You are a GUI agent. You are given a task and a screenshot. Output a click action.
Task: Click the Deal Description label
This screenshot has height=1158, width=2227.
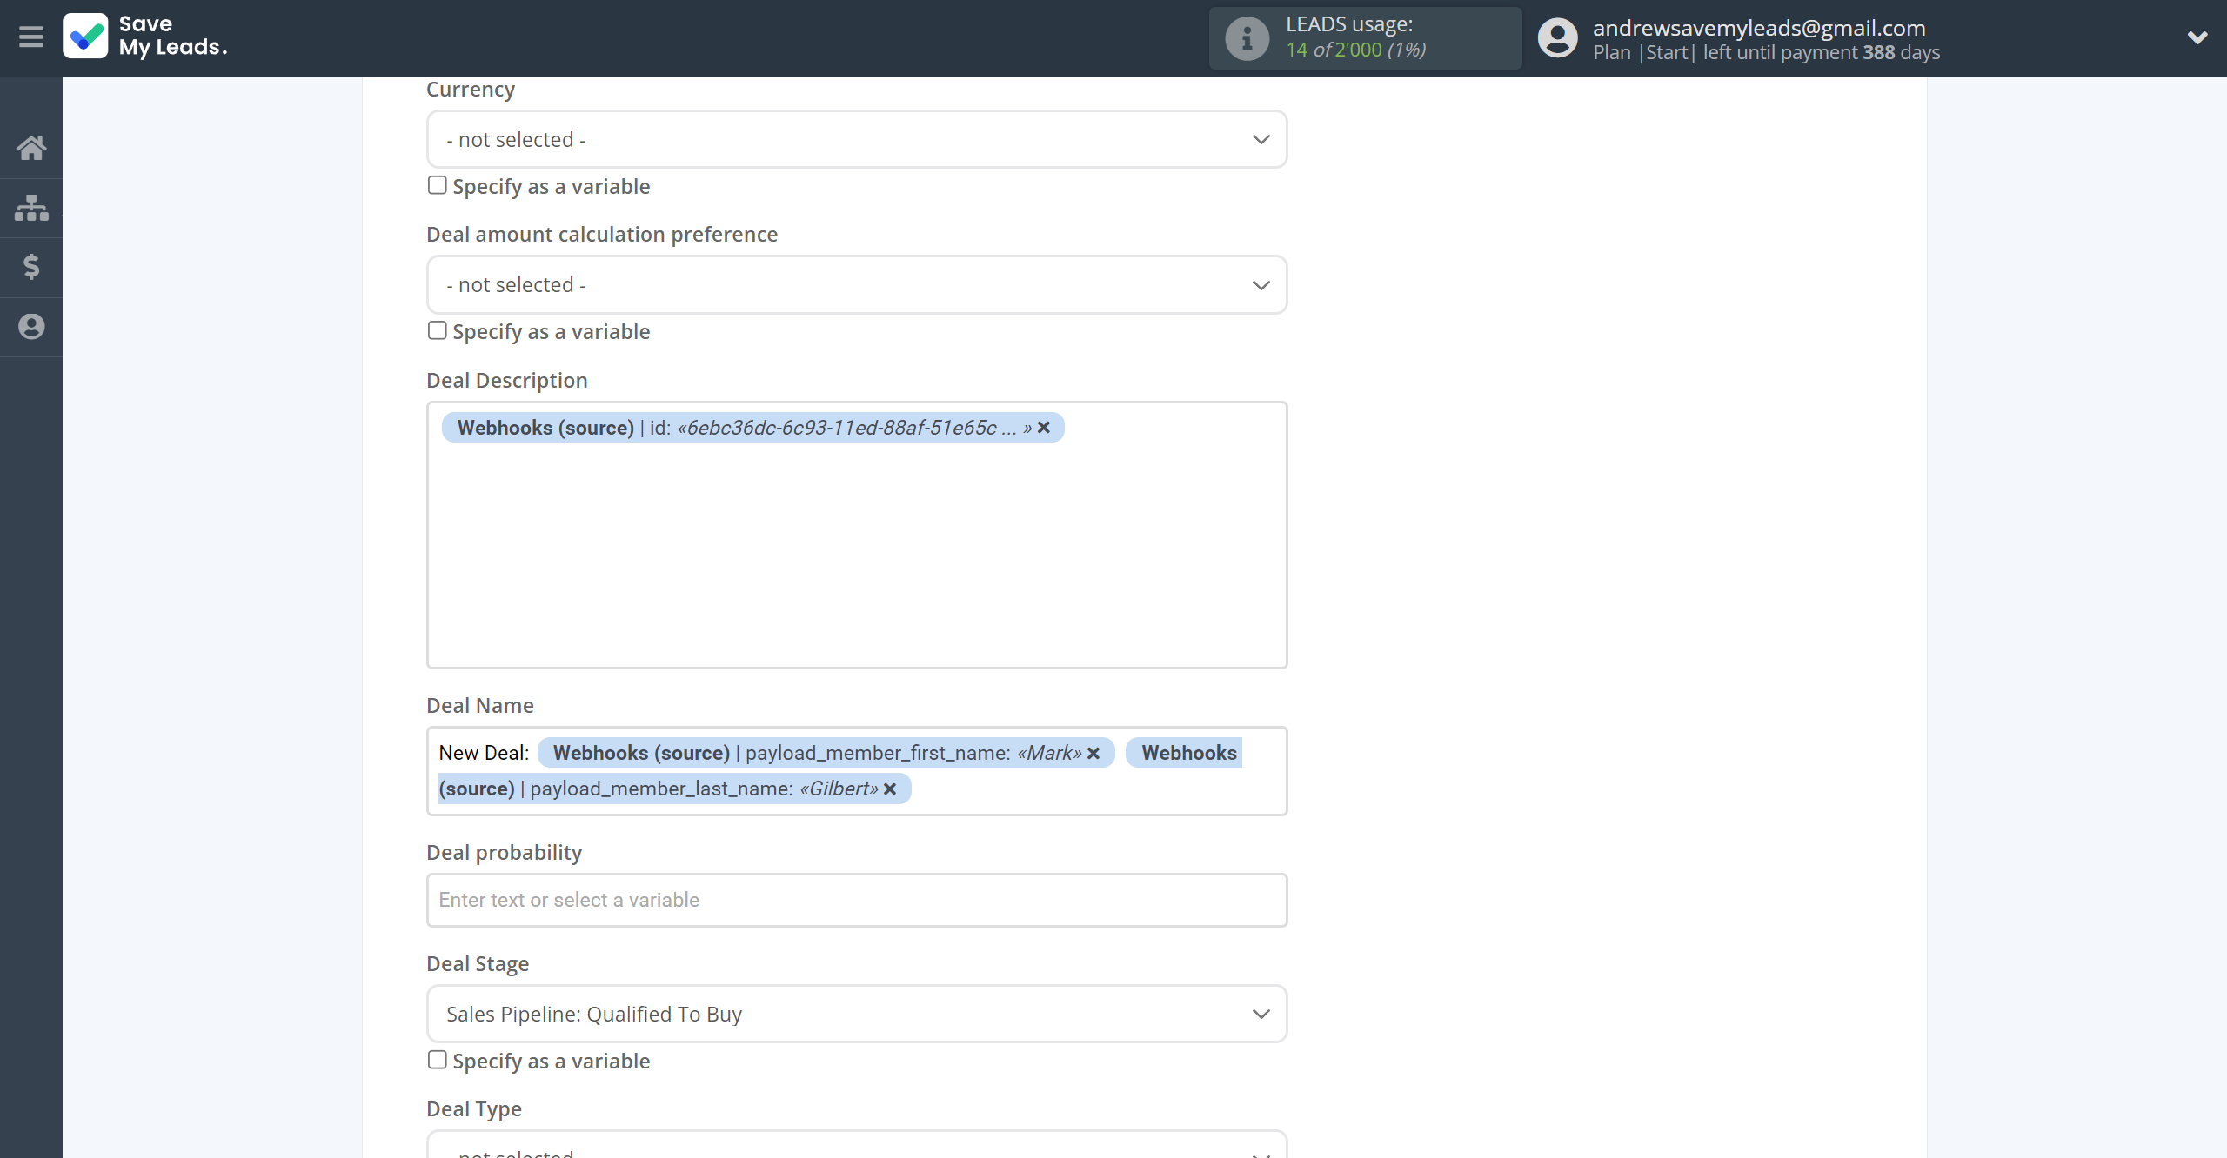507,381
